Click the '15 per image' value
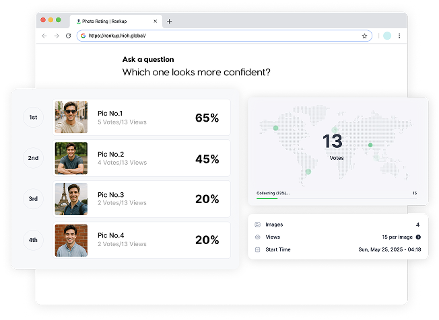This screenshot has height=320, width=439. tap(397, 237)
